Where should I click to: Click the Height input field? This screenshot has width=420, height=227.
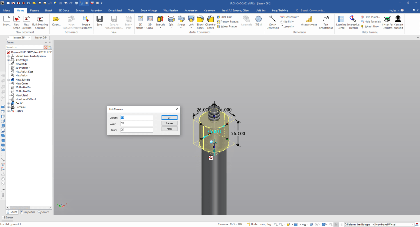[x=137, y=130]
